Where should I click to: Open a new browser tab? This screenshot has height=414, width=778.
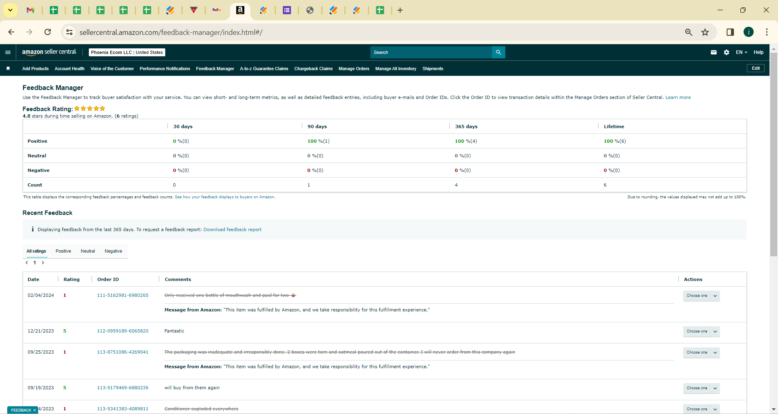(x=400, y=10)
